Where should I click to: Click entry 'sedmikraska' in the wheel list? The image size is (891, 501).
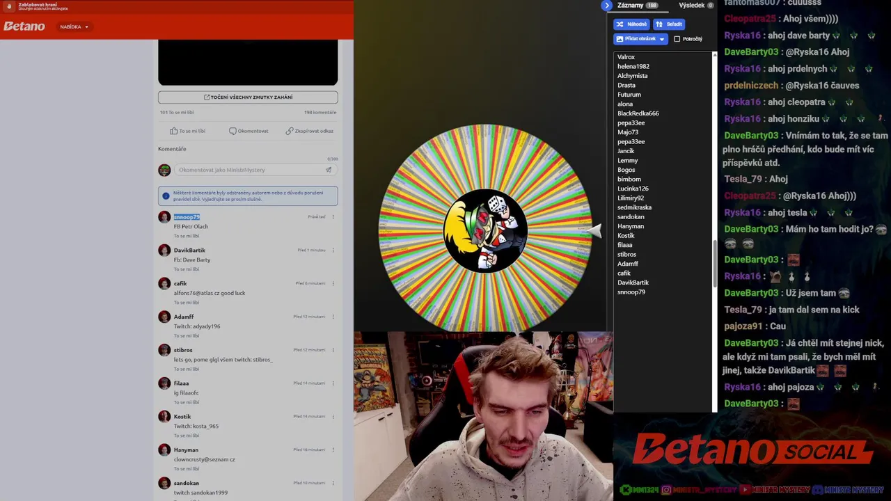634,207
